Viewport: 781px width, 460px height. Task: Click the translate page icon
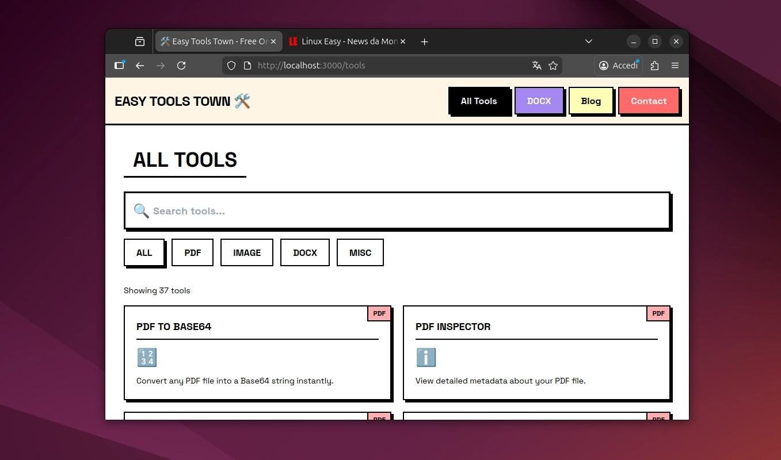point(537,65)
